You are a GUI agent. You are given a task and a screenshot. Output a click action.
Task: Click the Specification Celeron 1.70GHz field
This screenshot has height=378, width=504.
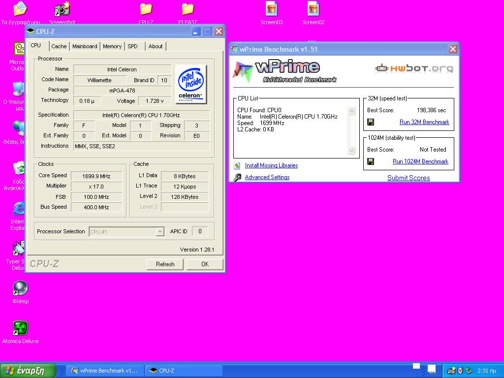coord(141,115)
